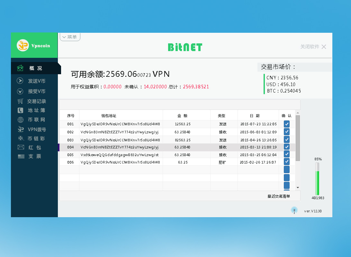Click the house icon beside 概况

tap(20, 68)
